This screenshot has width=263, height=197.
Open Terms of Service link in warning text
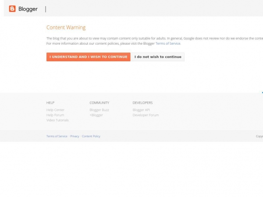(x=168, y=43)
